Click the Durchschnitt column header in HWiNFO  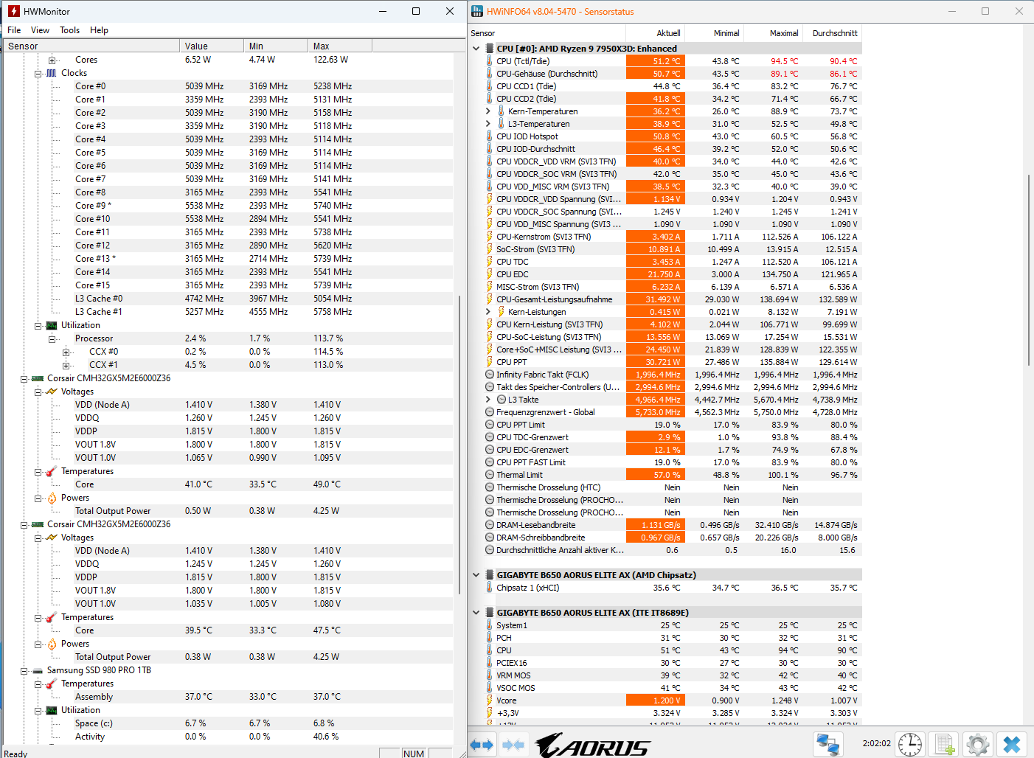point(832,33)
